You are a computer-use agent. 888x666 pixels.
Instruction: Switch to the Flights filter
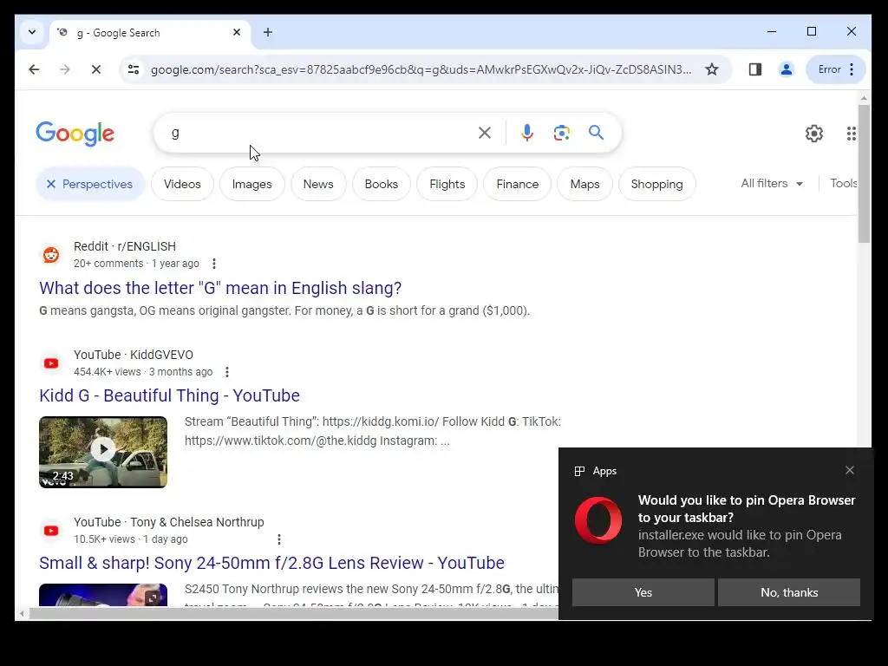(447, 184)
